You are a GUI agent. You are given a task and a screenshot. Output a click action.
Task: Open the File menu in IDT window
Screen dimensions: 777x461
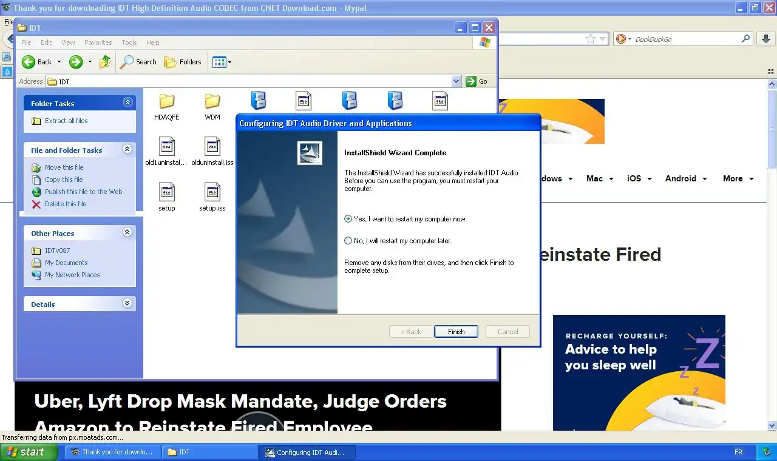point(26,42)
